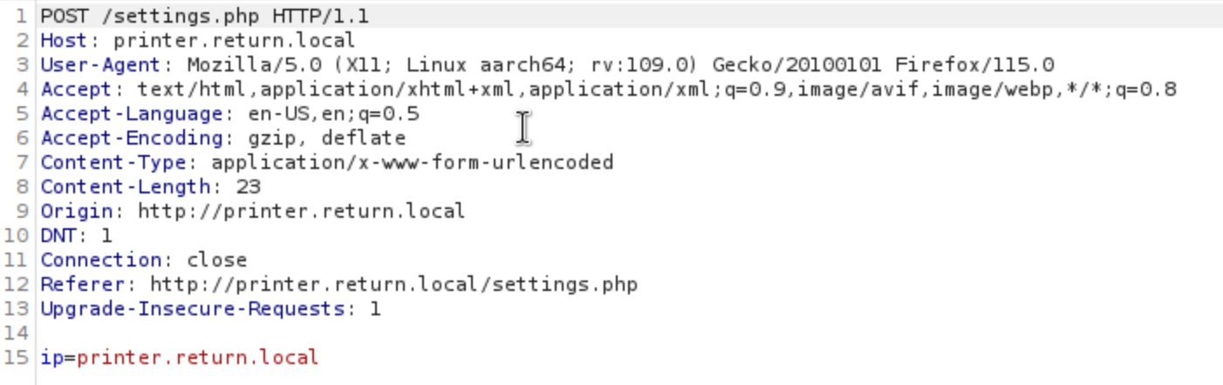
Task: Click the Connection header's close value
Action: tap(217, 260)
